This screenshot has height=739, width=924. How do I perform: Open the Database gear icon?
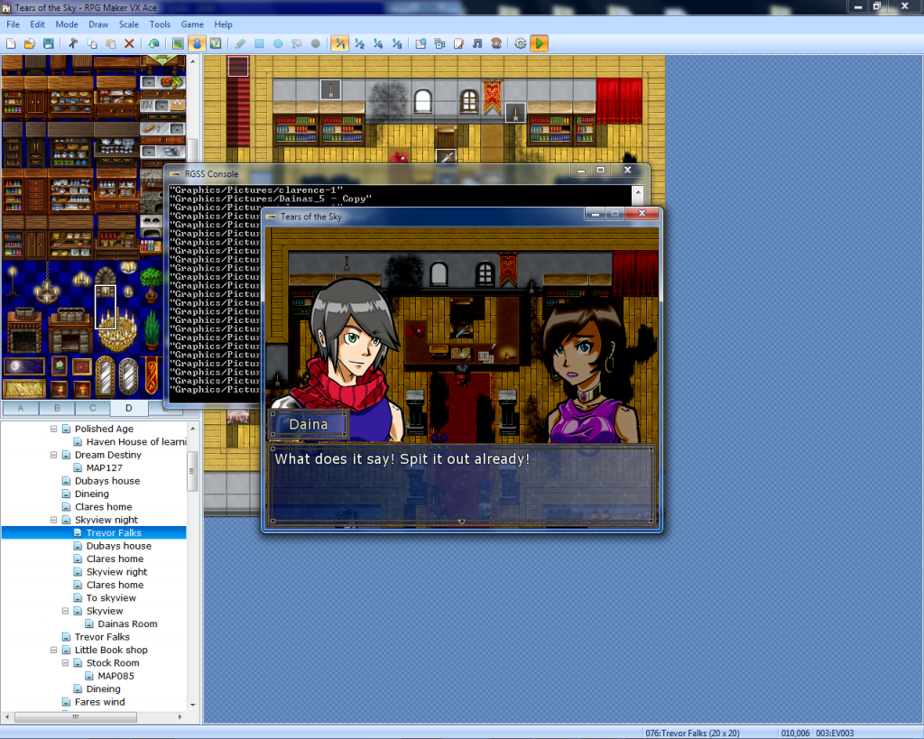(520, 43)
